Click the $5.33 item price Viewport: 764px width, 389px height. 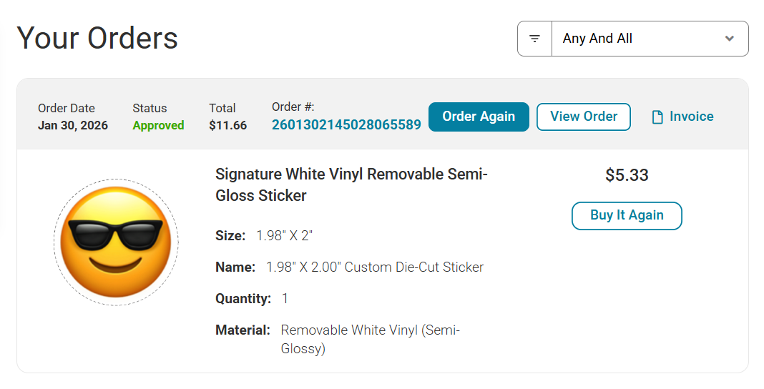627,175
